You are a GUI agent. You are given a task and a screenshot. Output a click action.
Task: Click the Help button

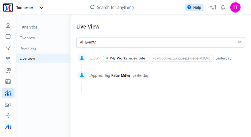pos(194,8)
